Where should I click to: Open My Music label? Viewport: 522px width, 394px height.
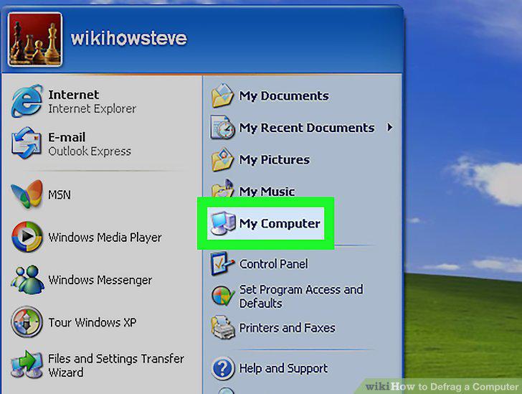coord(267,192)
